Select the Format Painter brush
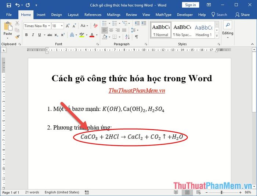Screen dimensions: 257x196 coord(17,37)
